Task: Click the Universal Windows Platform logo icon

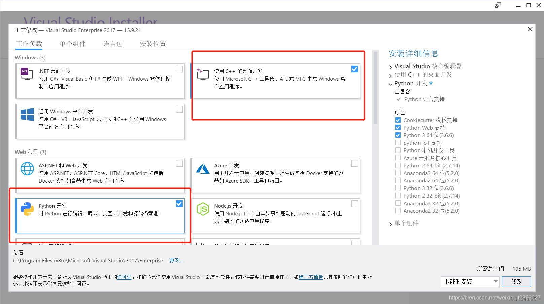Action: [27, 115]
